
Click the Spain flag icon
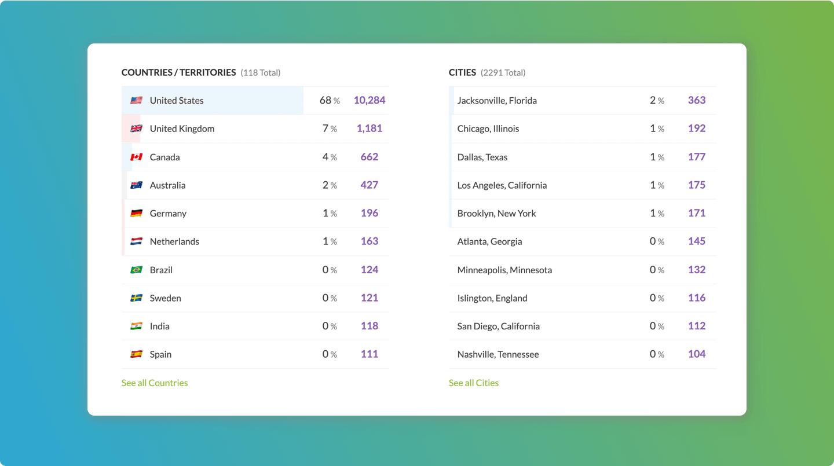(x=136, y=354)
